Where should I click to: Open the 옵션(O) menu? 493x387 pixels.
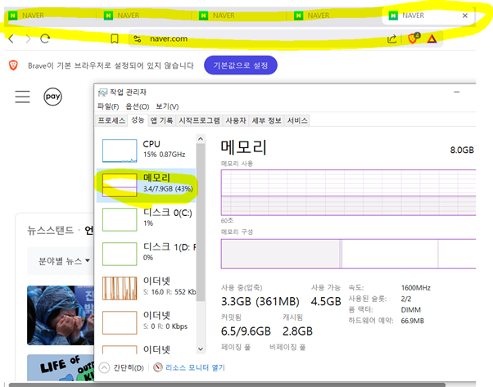pos(138,107)
